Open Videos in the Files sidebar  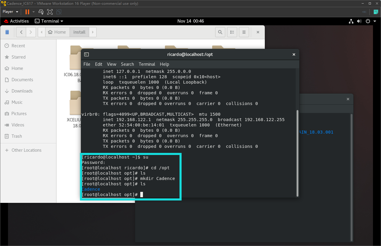pyautogui.click(x=28, y=125)
